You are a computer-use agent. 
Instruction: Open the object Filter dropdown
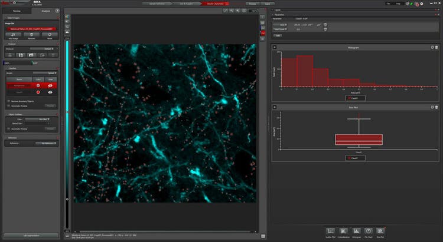click(x=37, y=119)
